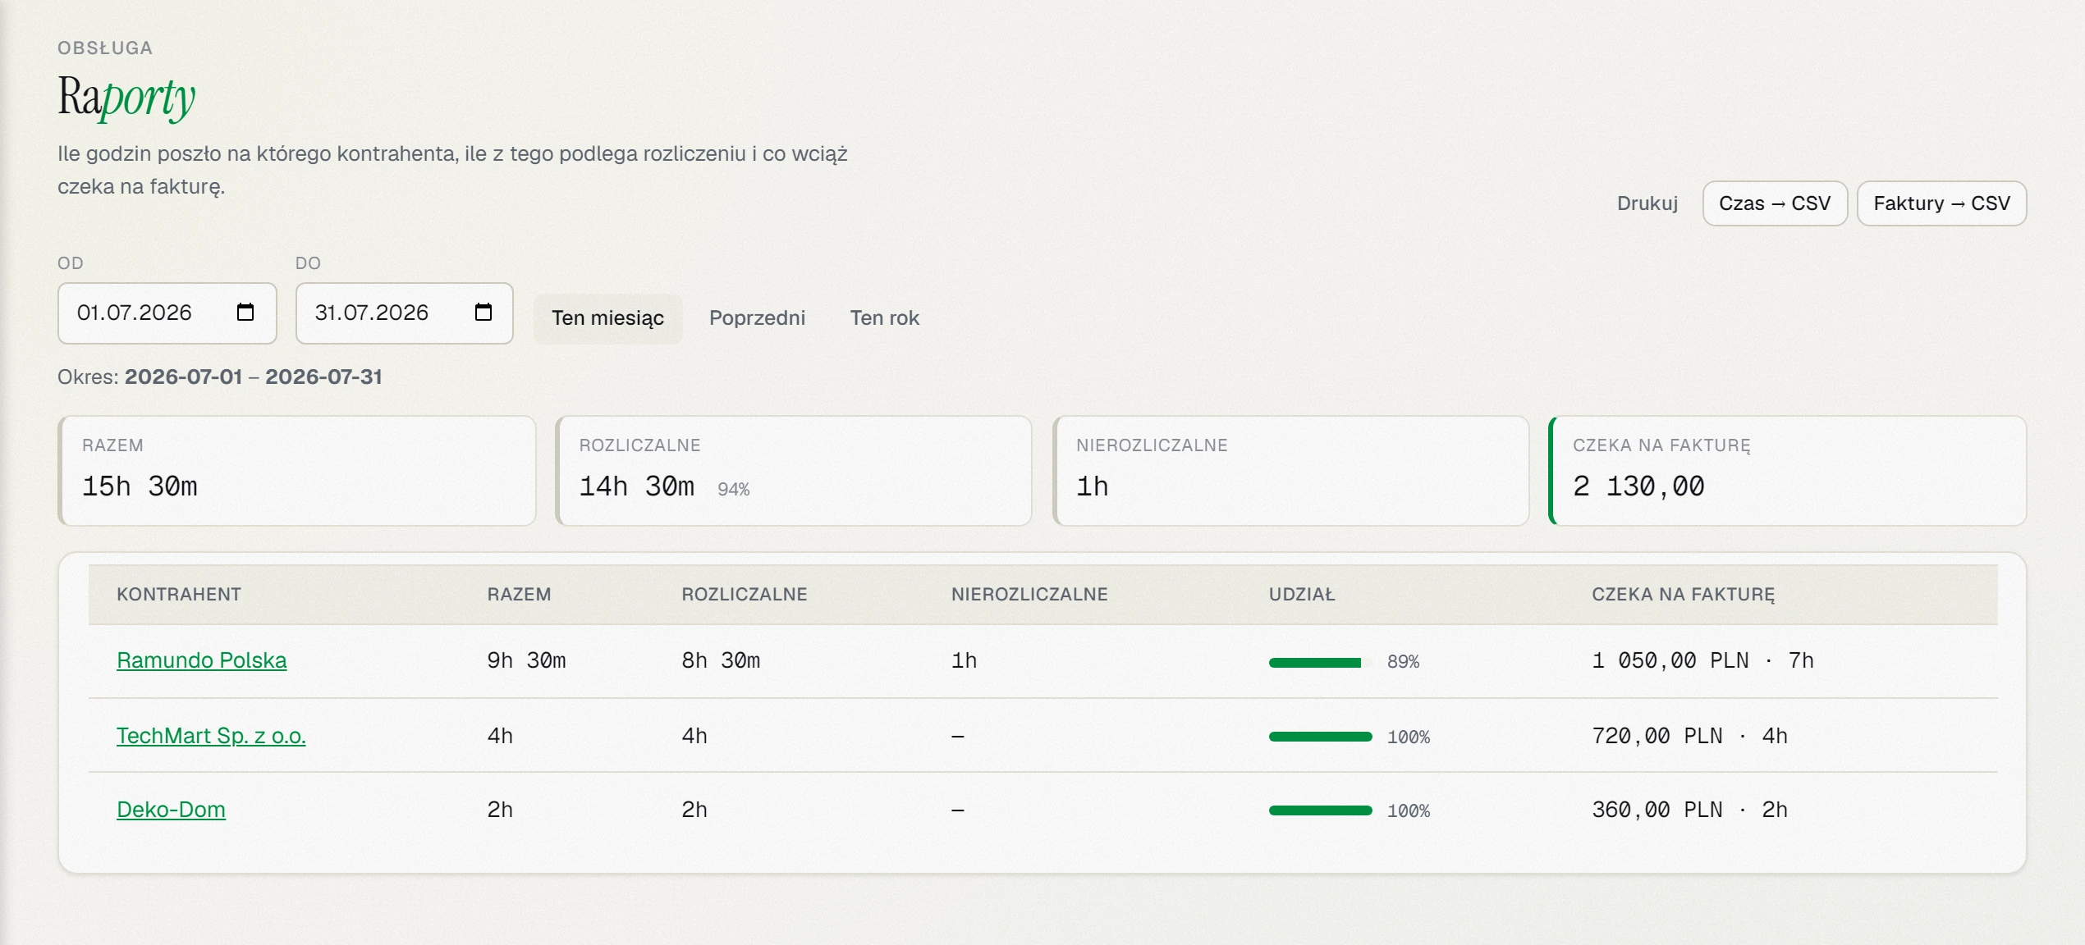
Task: Click the KONTRAHENT column header
Action: (x=179, y=595)
